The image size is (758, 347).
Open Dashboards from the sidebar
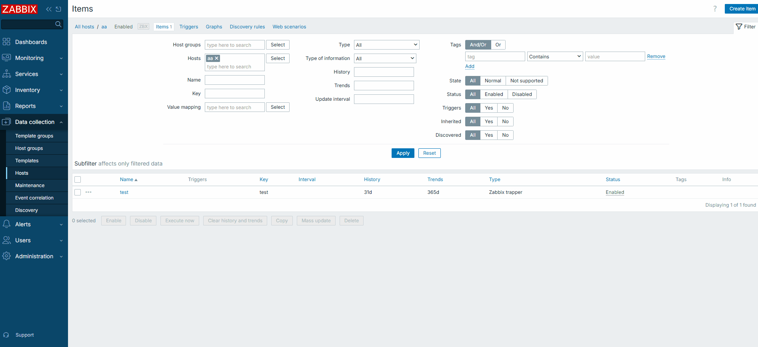tap(31, 42)
